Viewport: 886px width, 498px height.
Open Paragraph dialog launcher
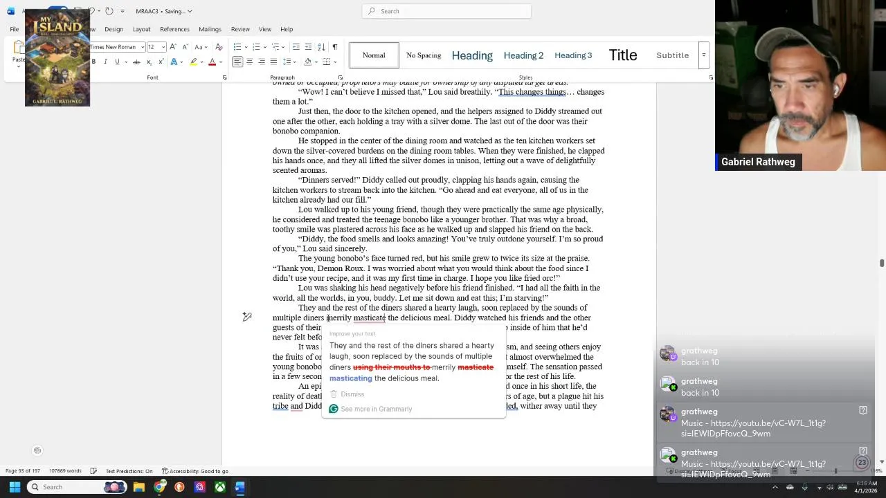click(340, 77)
